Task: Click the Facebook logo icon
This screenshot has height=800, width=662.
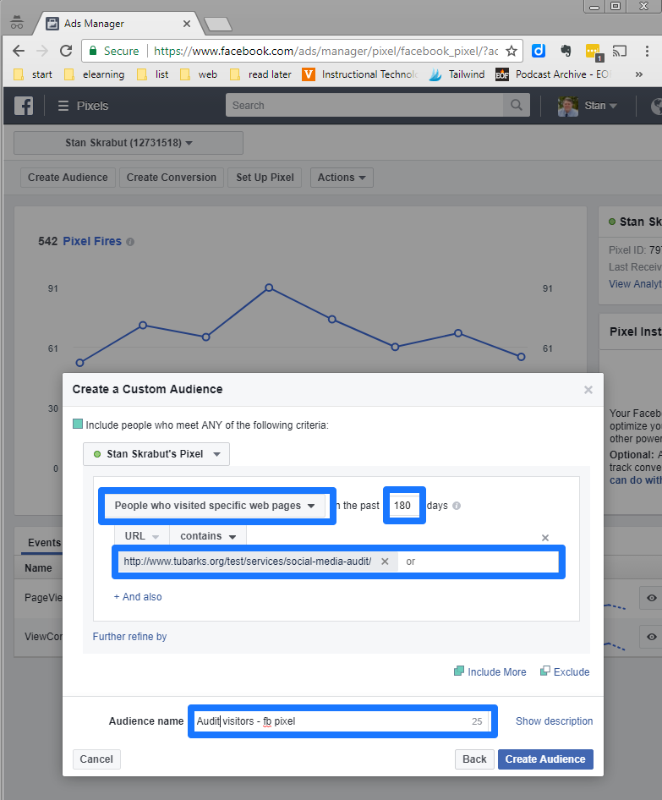Action: click(x=23, y=106)
